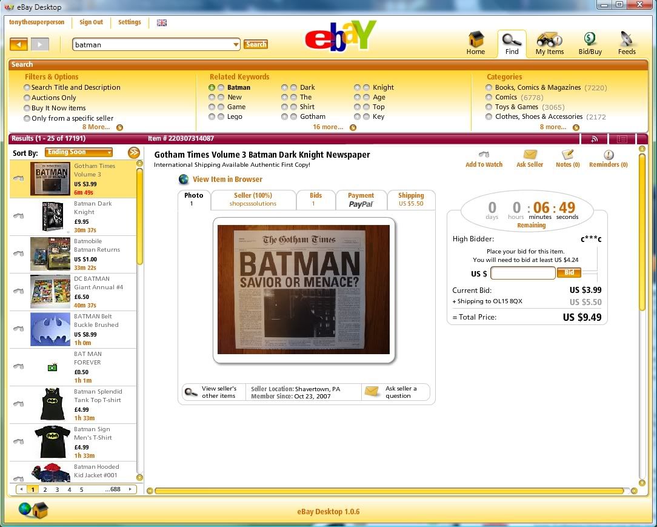Screen dimensions: 657x527
Task: Open the Bid/Buy dollar icon
Action: pyautogui.click(x=590, y=39)
